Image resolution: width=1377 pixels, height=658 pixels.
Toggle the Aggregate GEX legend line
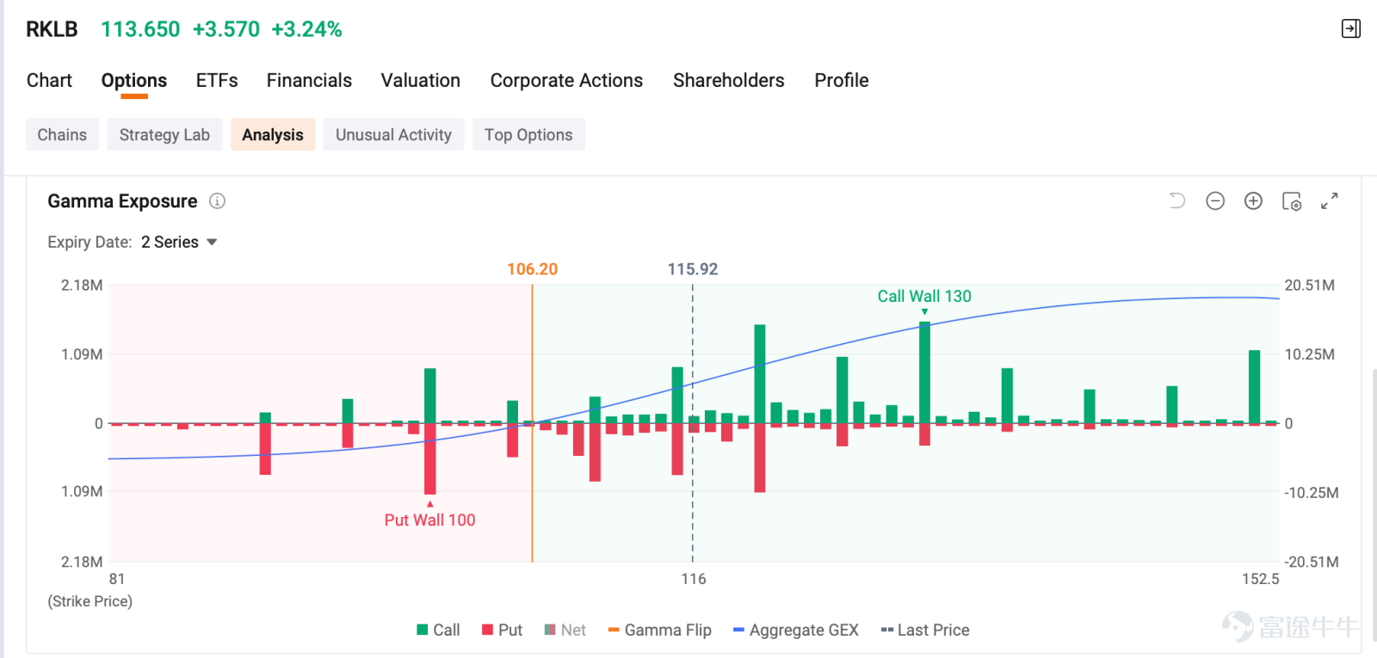point(796,630)
